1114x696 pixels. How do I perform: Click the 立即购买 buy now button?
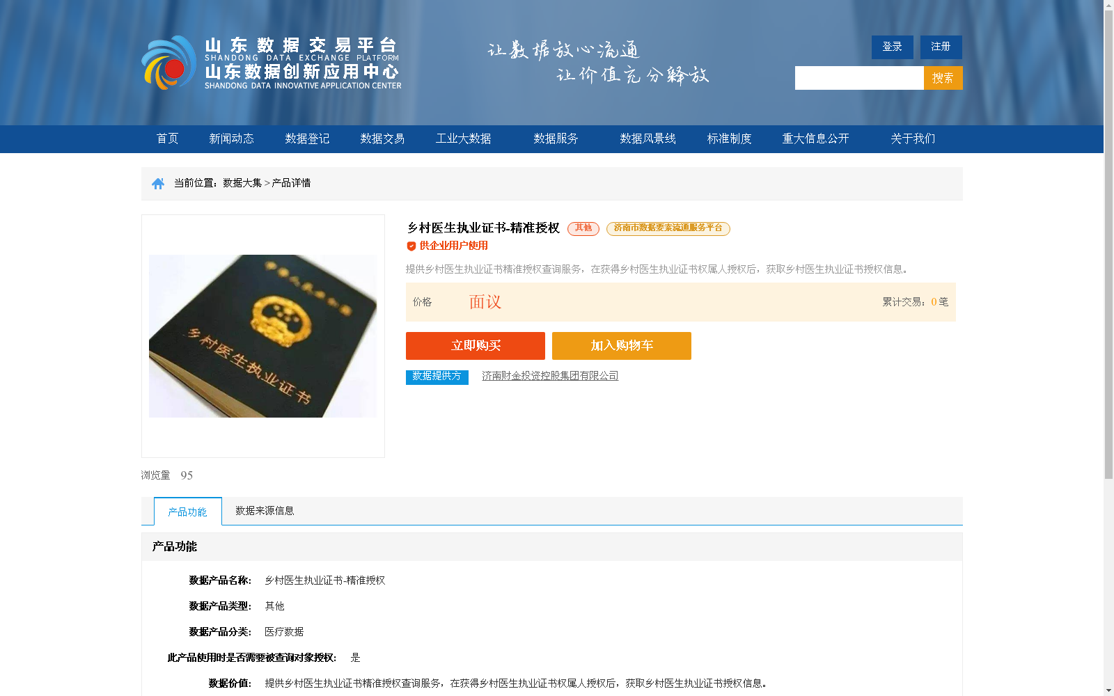(x=476, y=346)
